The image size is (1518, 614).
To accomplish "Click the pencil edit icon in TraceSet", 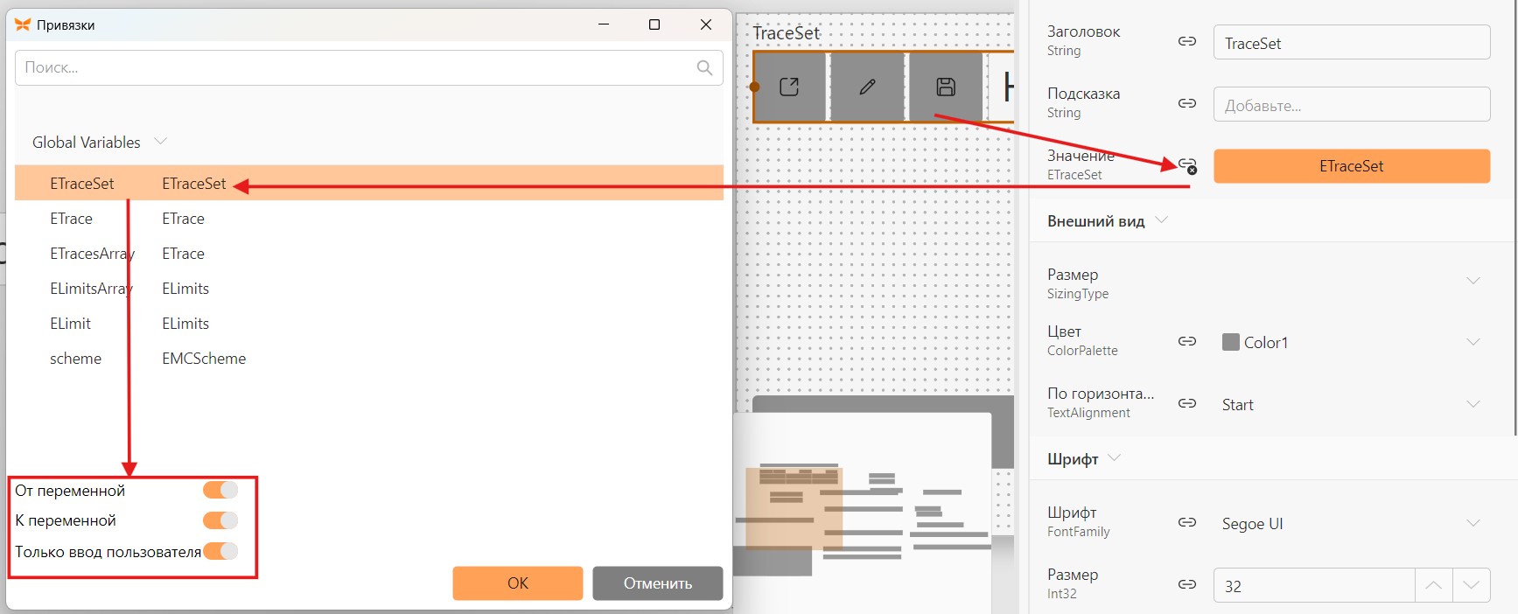I will 867,87.
